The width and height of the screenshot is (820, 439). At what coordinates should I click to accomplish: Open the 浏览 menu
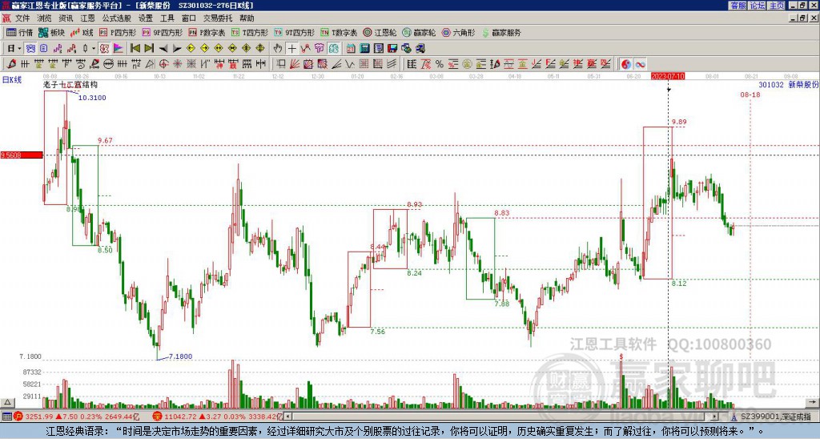coord(45,18)
